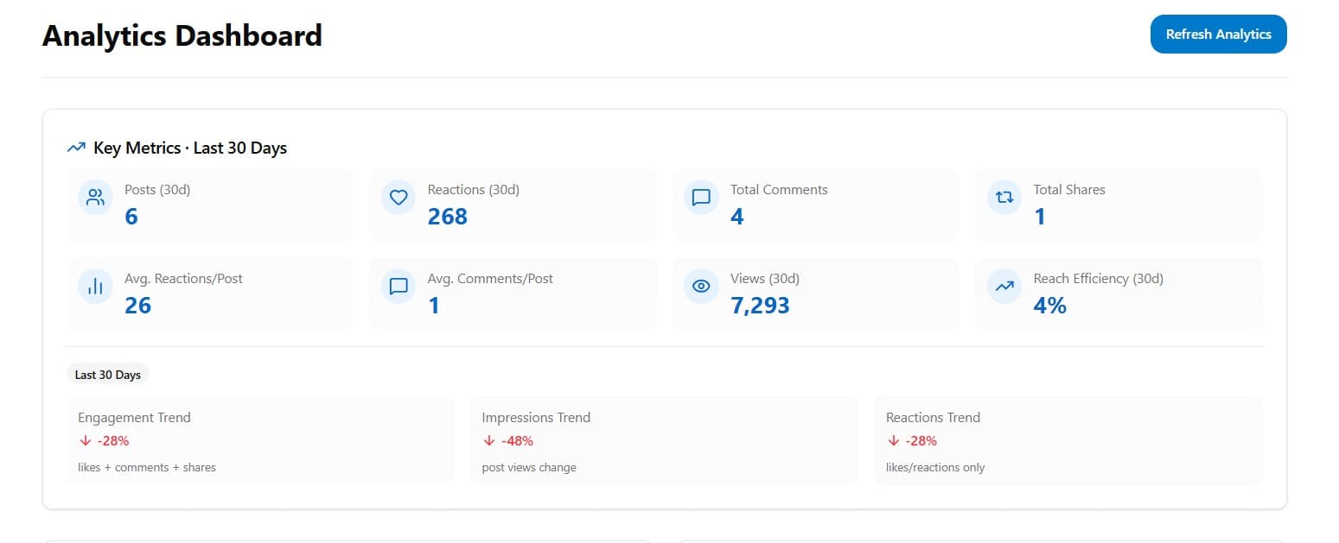Select the trend arrow icon beside Key Metrics heading
The image size is (1339, 543).
click(75, 147)
